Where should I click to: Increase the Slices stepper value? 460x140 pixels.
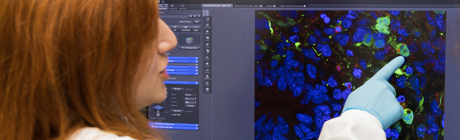click(195, 98)
